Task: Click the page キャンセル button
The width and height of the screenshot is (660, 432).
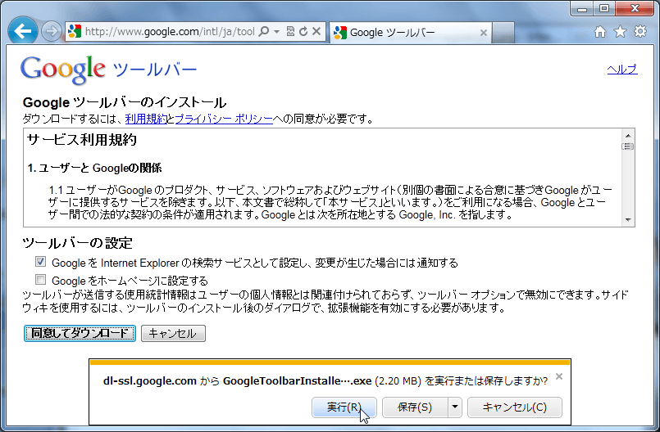Action: tap(173, 333)
